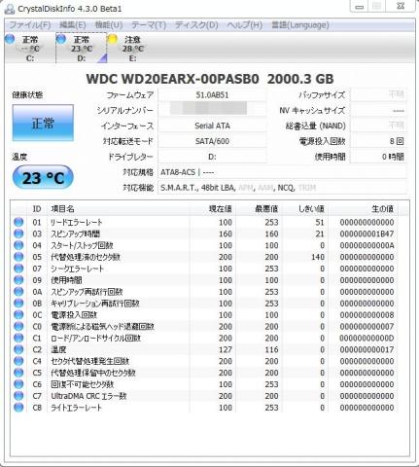Screen dimensions: 419x467
Task: Click the ATA8-ACS standard field
Action: coord(282,172)
